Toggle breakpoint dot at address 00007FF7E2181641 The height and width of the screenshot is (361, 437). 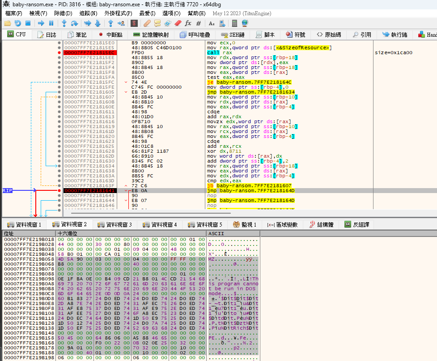pos(59,190)
